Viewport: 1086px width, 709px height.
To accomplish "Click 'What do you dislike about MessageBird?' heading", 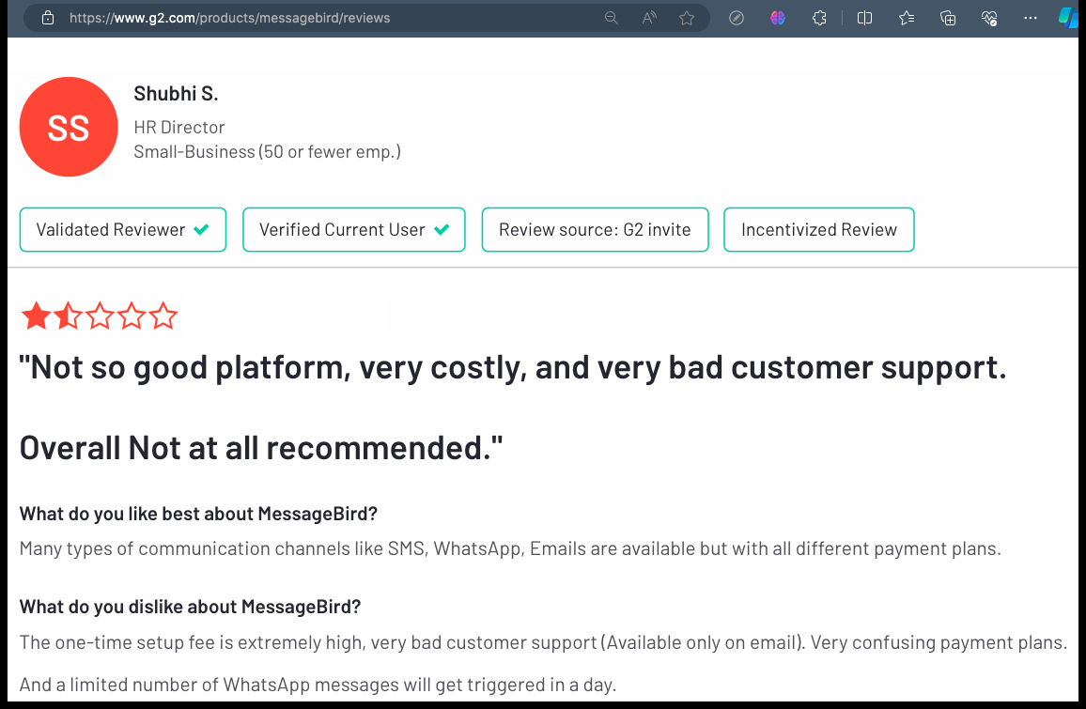I will pyautogui.click(x=190, y=607).
